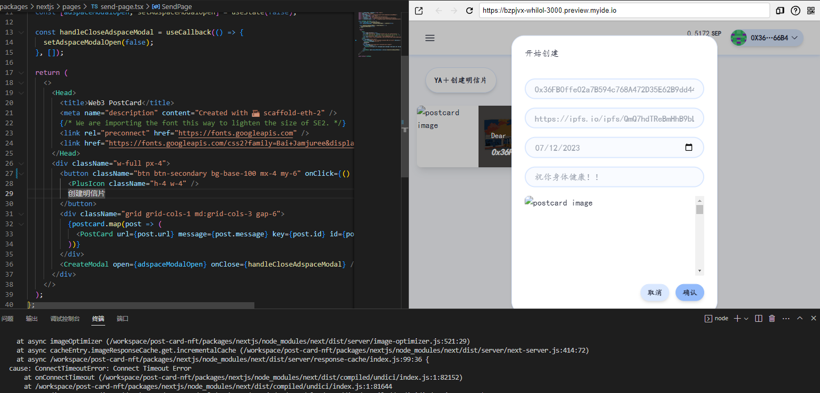
Task: Focus the ipfs.io URL input field
Action: coord(614,118)
